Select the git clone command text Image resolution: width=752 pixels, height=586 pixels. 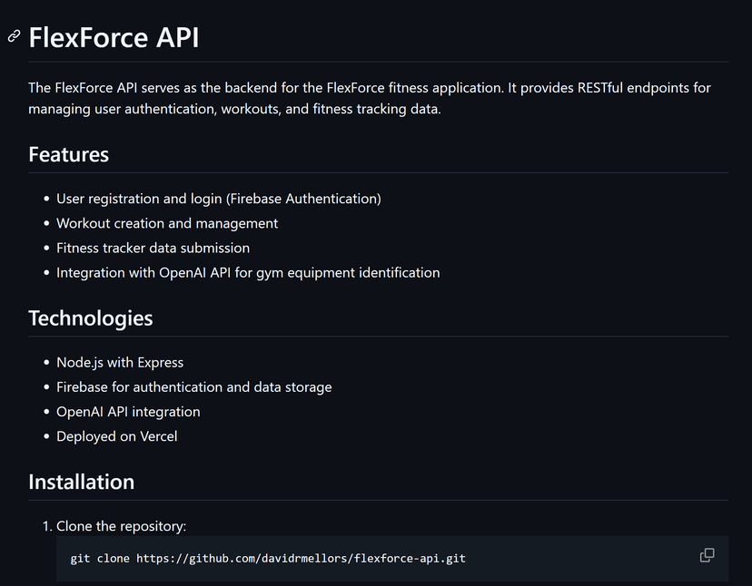pyautogui.click(x=268, y=558)
